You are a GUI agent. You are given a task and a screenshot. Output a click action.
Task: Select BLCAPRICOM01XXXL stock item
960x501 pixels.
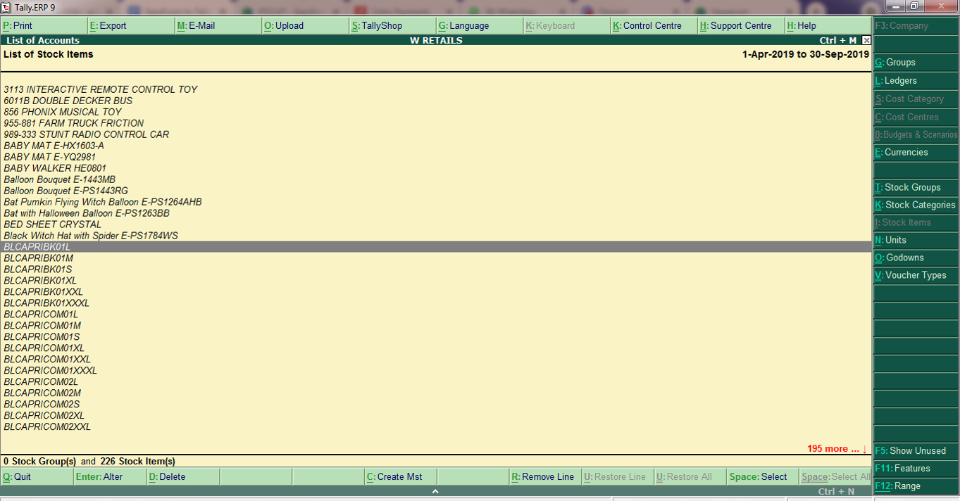(51, 371)
